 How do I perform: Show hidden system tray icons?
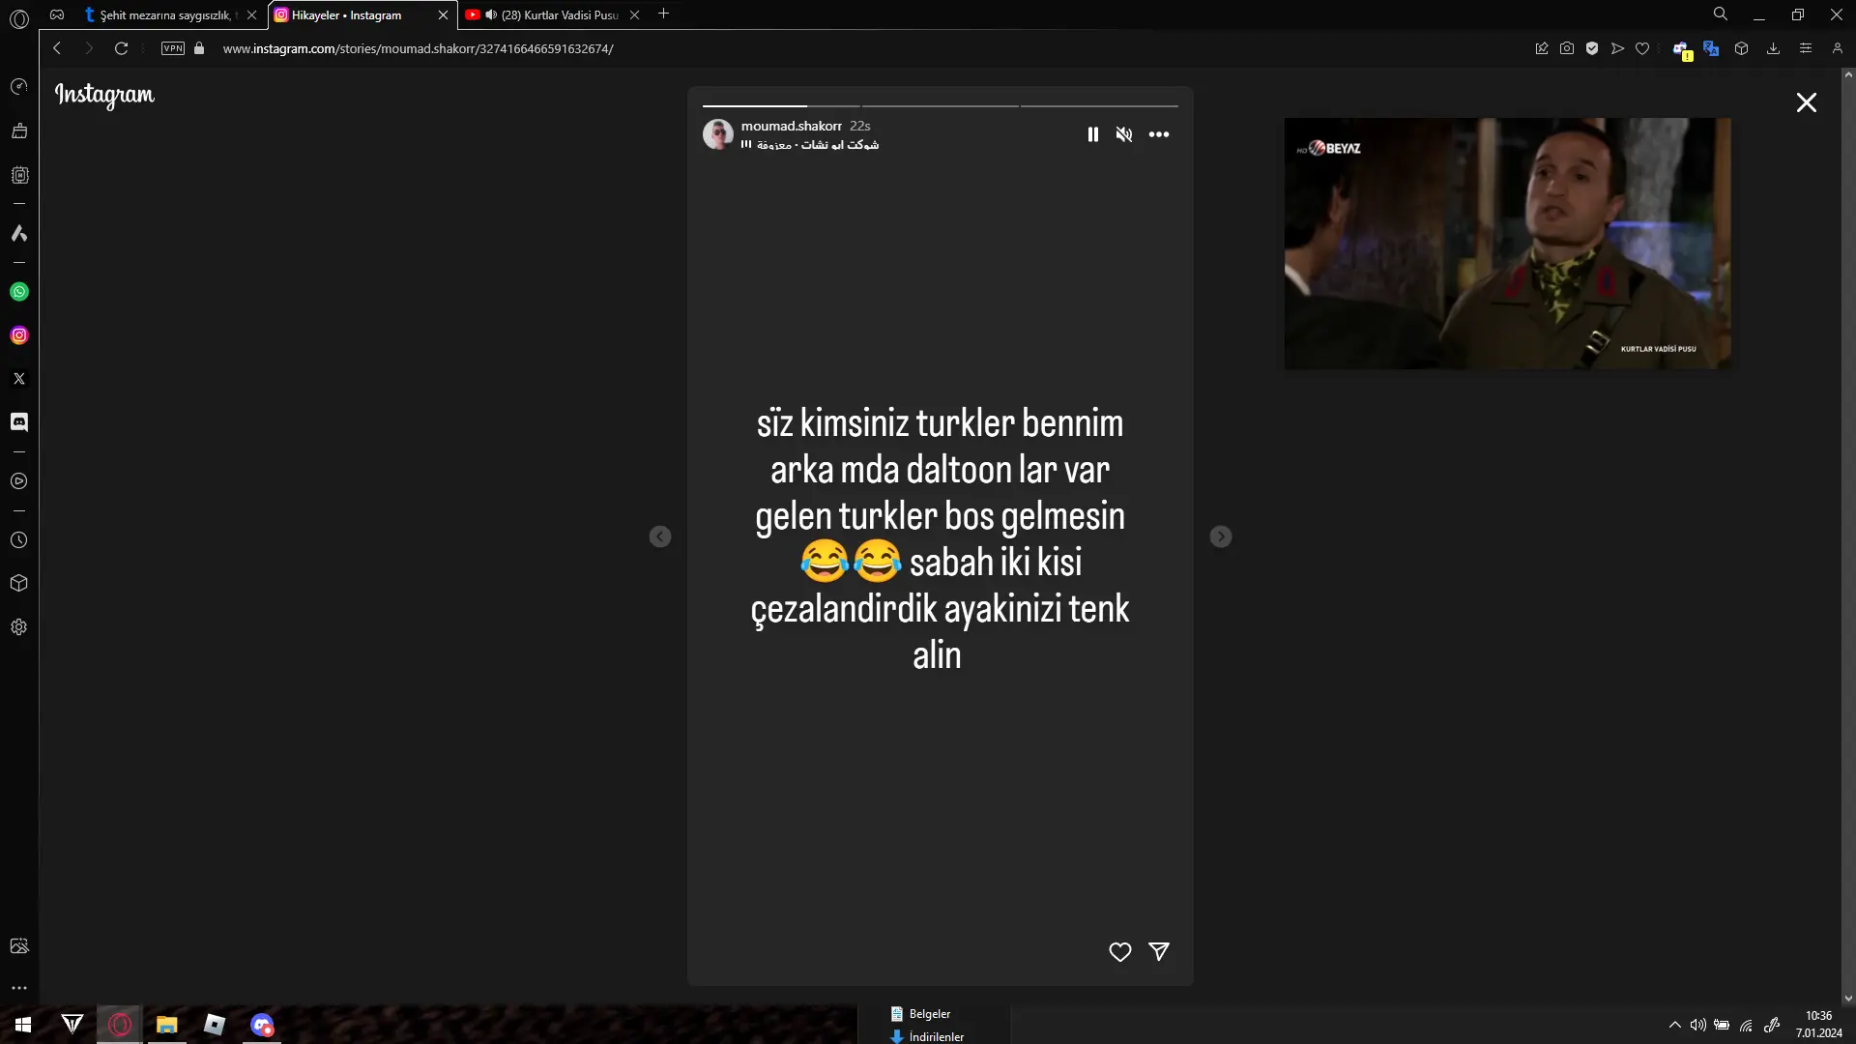point(1674,1025)
